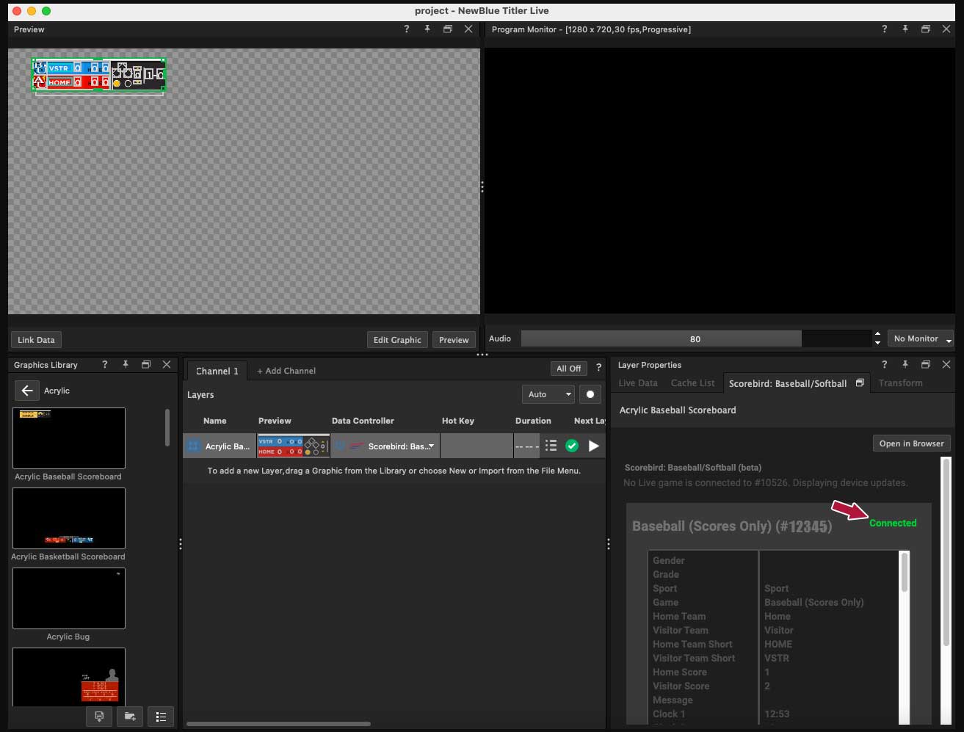Click the green checkmark on the layer
Viewport: 964px width, 732px height.
point(572,446)
